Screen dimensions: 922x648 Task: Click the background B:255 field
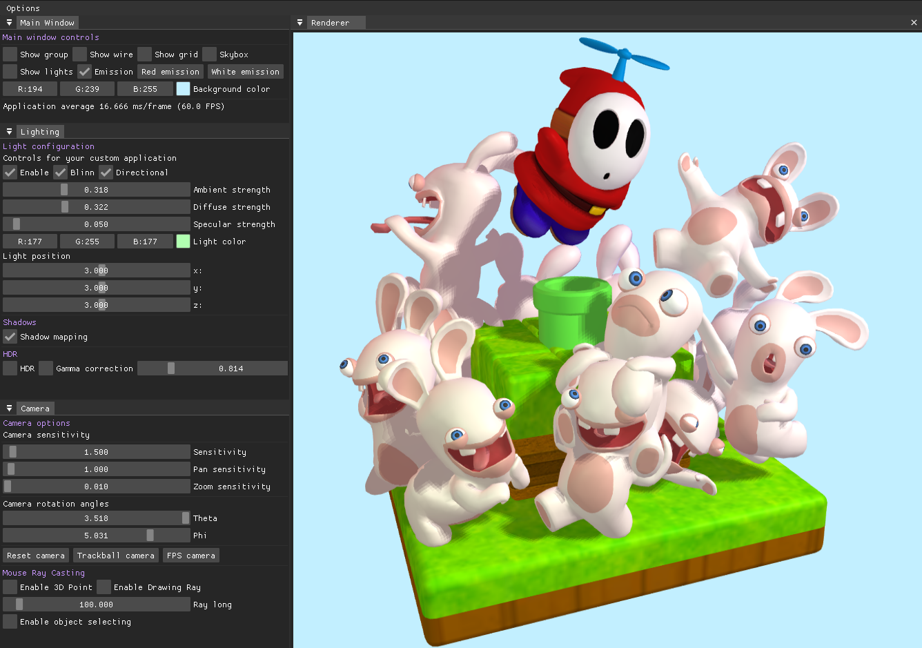(x=145, y=89)
